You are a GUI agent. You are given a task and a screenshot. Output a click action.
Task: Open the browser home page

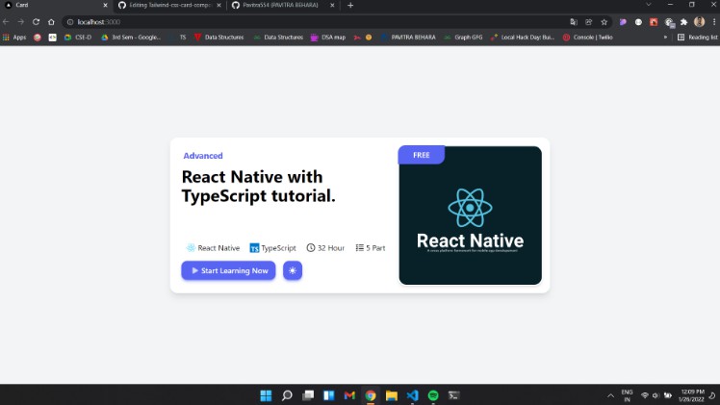(x=51, y=21)
